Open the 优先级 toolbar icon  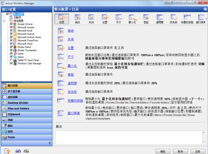(x=174, y=19)
